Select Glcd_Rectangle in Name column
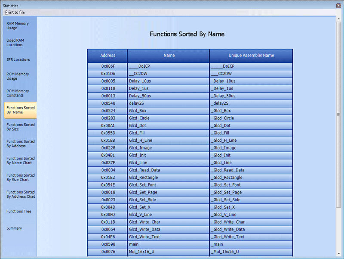The image size is (344, 259). point(169,178)
